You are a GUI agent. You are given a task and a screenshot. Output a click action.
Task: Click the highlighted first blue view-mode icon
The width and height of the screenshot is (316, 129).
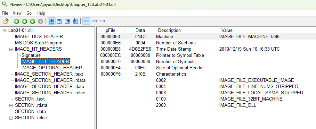point(52,21)
